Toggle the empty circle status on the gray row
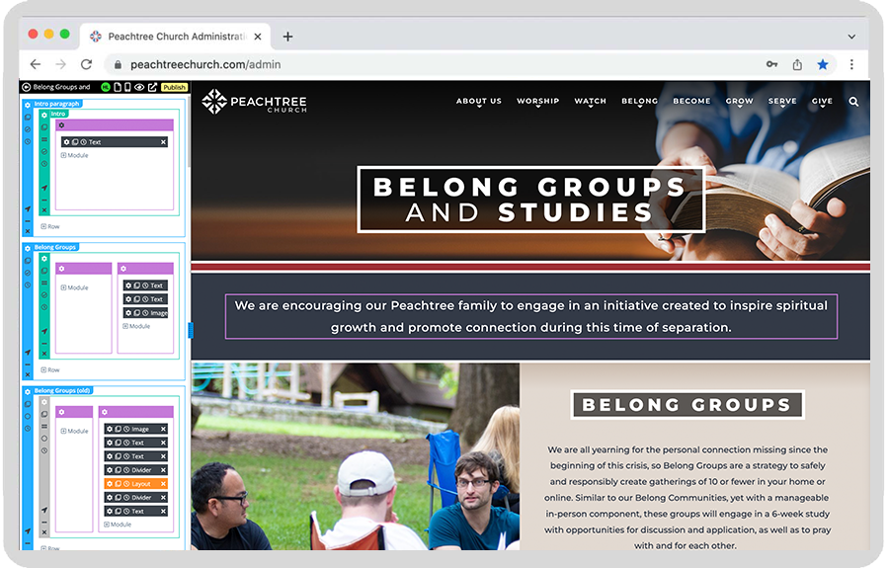 (x=44, y=439)
